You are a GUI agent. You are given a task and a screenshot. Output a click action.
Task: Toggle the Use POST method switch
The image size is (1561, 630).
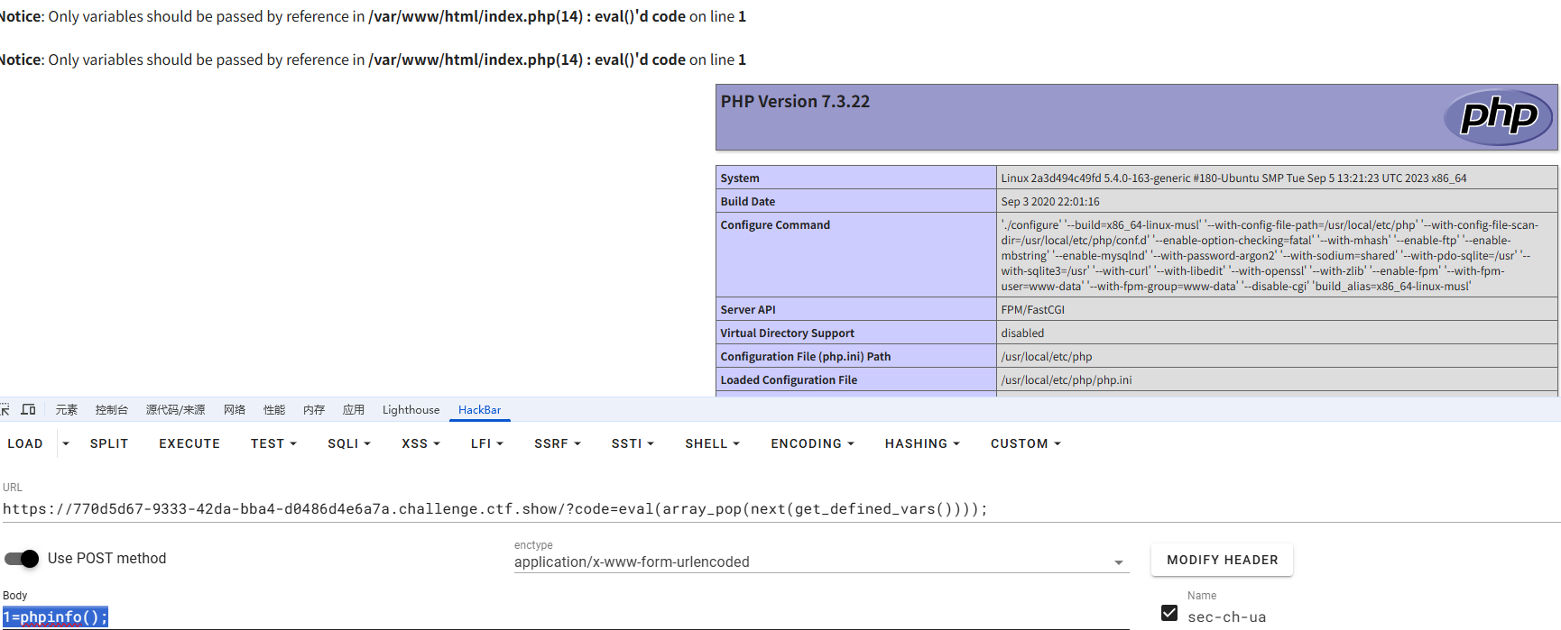pyautogui.click(x=23, y=559)
